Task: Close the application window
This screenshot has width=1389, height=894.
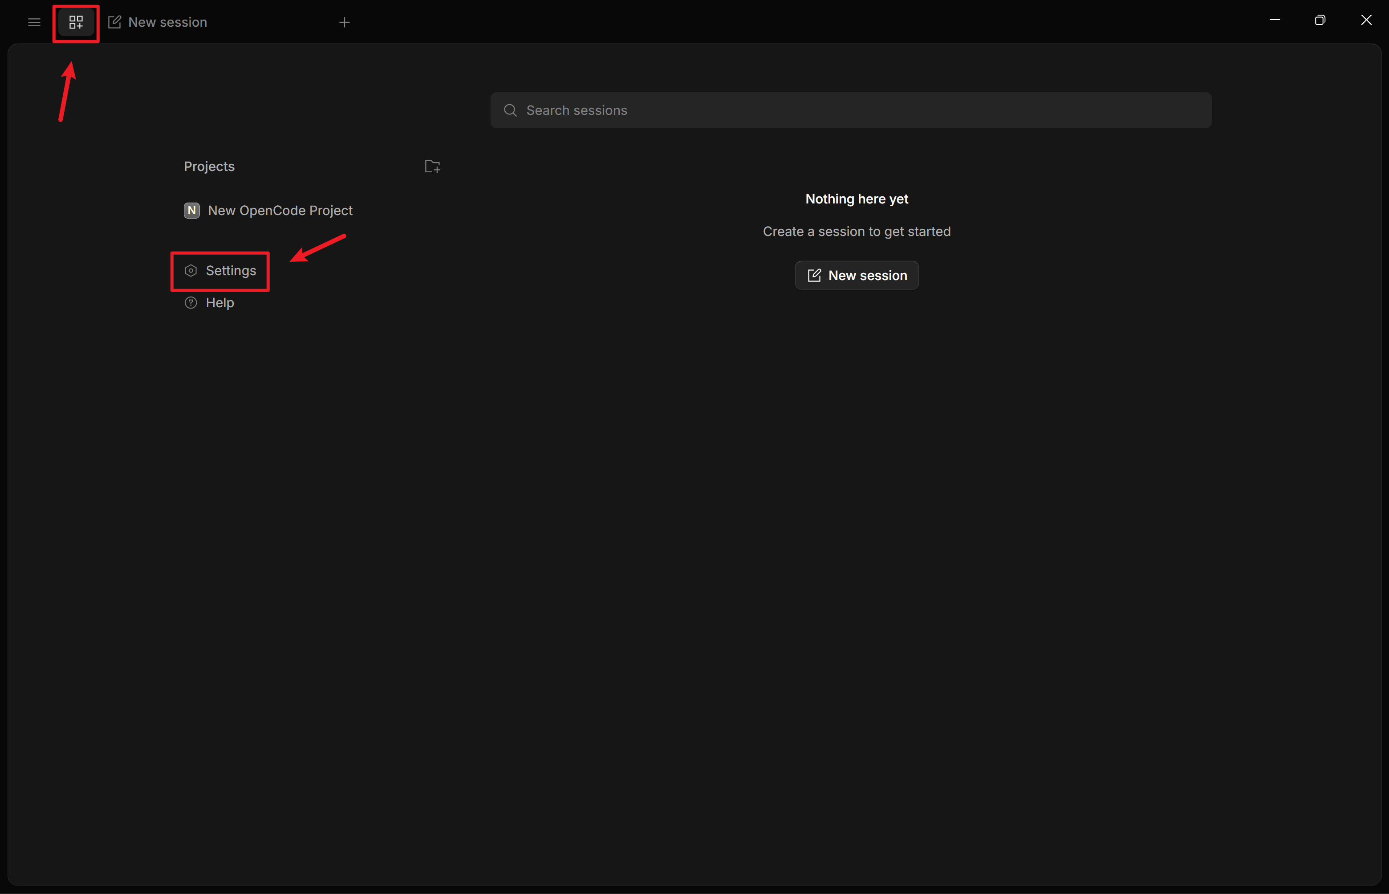Action: tap(1366, 20)
